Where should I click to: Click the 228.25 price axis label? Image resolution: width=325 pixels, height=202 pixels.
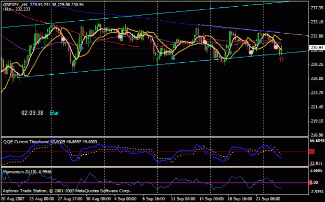[317, 64]
